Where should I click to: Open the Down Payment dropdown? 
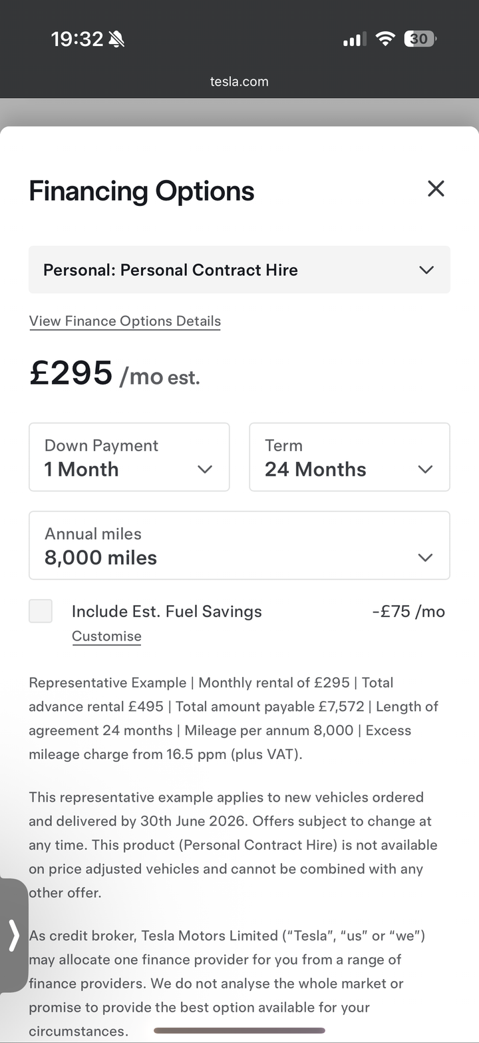coord(129,457)
